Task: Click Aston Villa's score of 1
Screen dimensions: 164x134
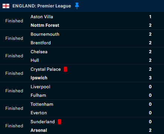Action: pos(150,17)
